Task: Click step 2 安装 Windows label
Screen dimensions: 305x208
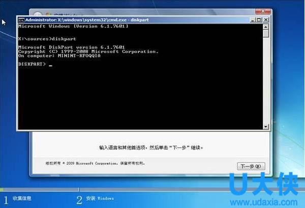Action: coord(100,198)
